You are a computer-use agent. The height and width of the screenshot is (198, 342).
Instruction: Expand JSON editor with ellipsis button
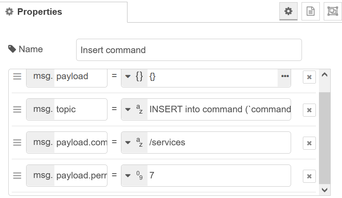285,76
